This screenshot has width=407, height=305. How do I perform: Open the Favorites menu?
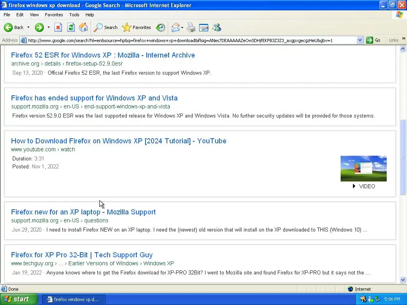coord(54,15)
